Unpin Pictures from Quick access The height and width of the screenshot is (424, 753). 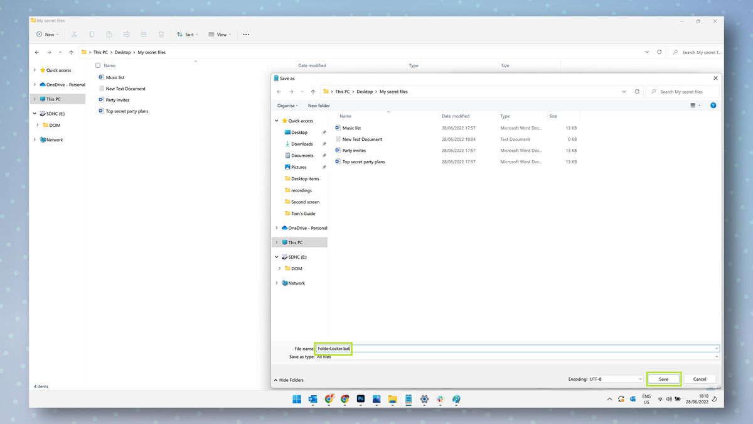[x=324, y=167]
